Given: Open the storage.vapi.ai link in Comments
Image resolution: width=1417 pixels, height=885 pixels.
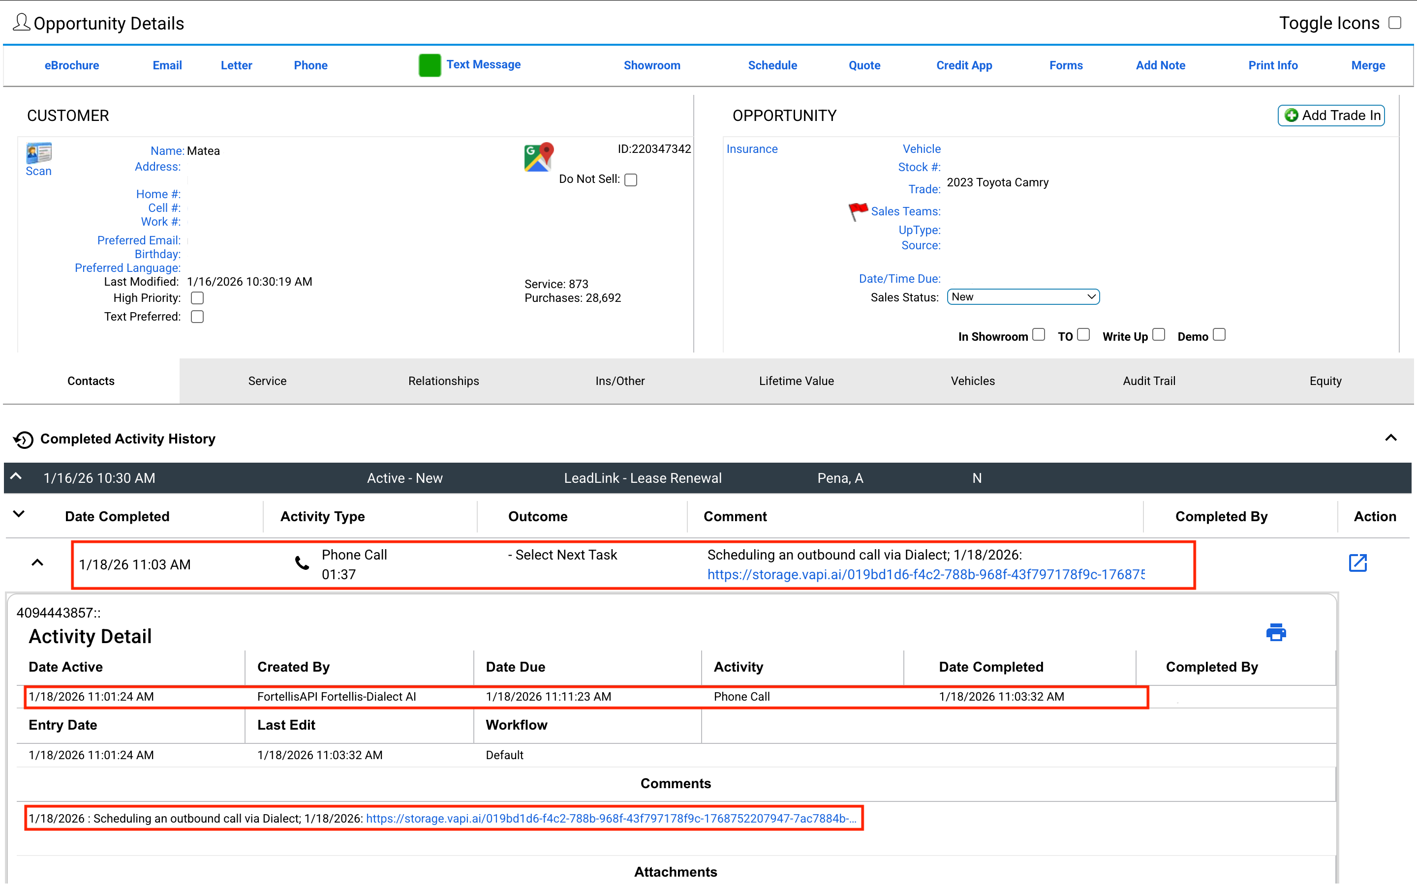Looking at the screenshot, I should [611, 818].
